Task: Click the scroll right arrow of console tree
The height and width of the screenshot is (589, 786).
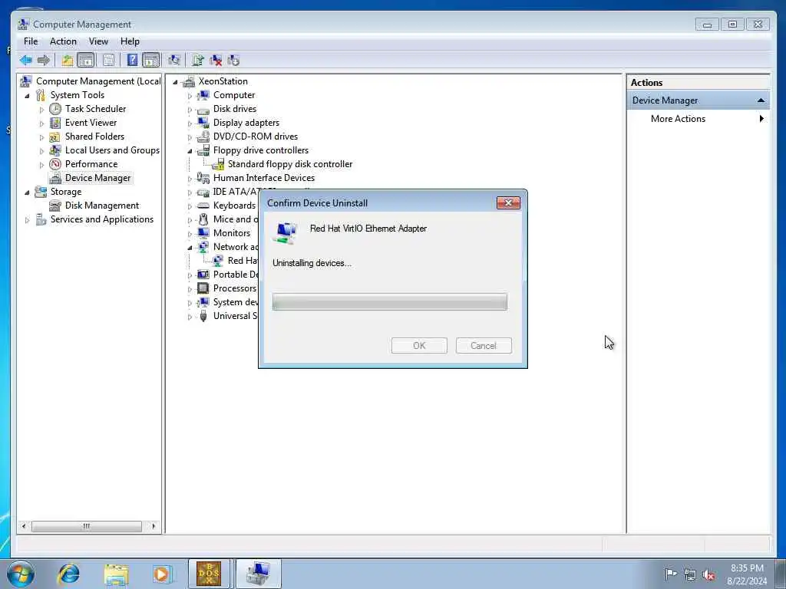Action: pos(154,526)
